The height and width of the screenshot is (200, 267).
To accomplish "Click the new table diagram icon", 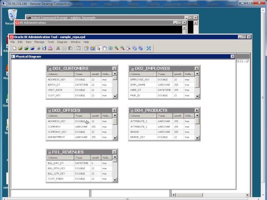I will [86, 48].
